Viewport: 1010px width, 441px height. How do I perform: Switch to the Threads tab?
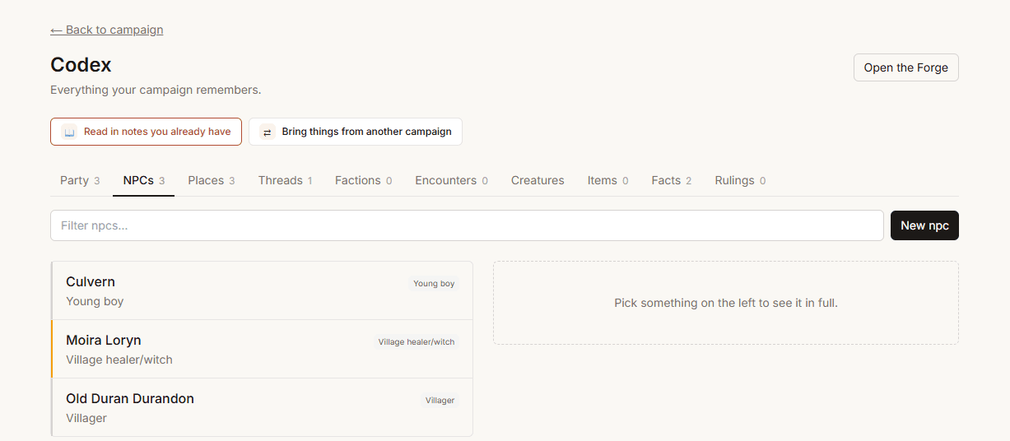[x=285, y=180]
